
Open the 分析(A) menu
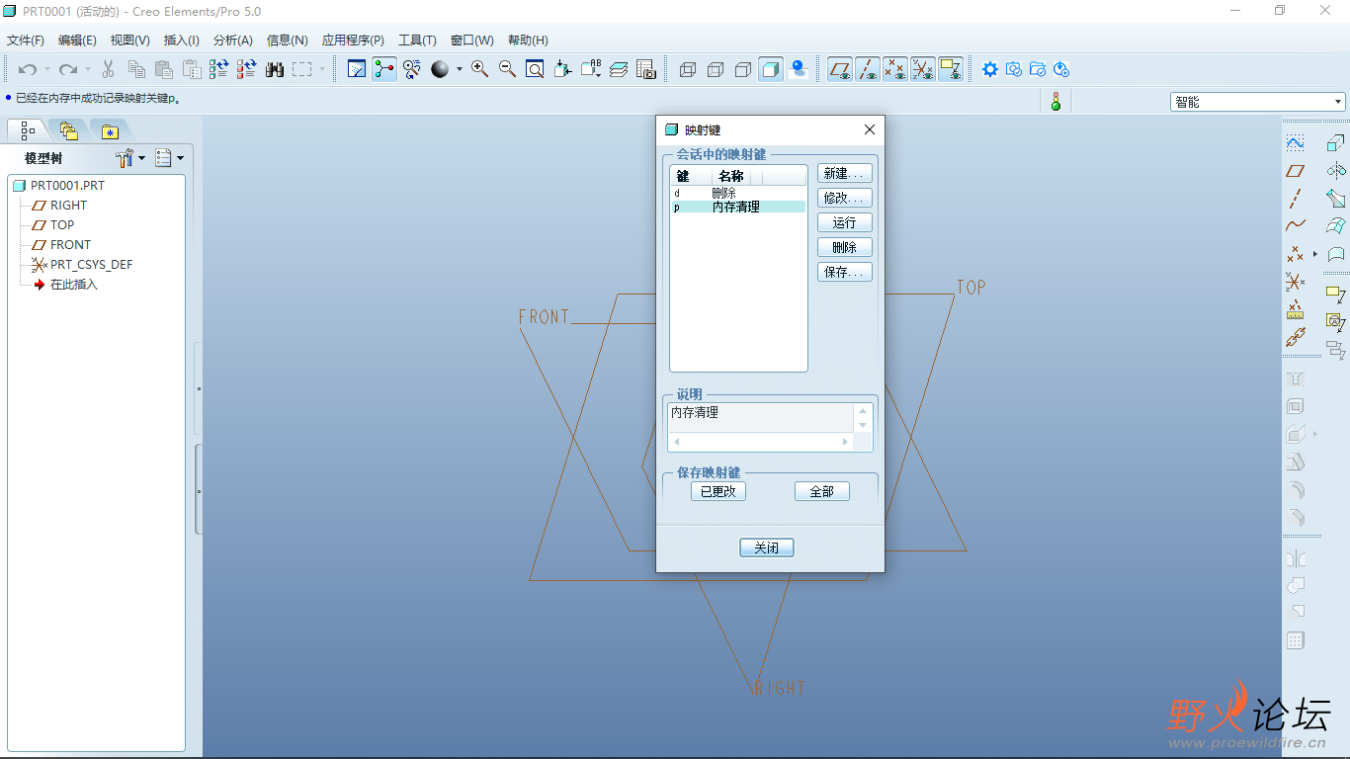(x=233, y=41)
